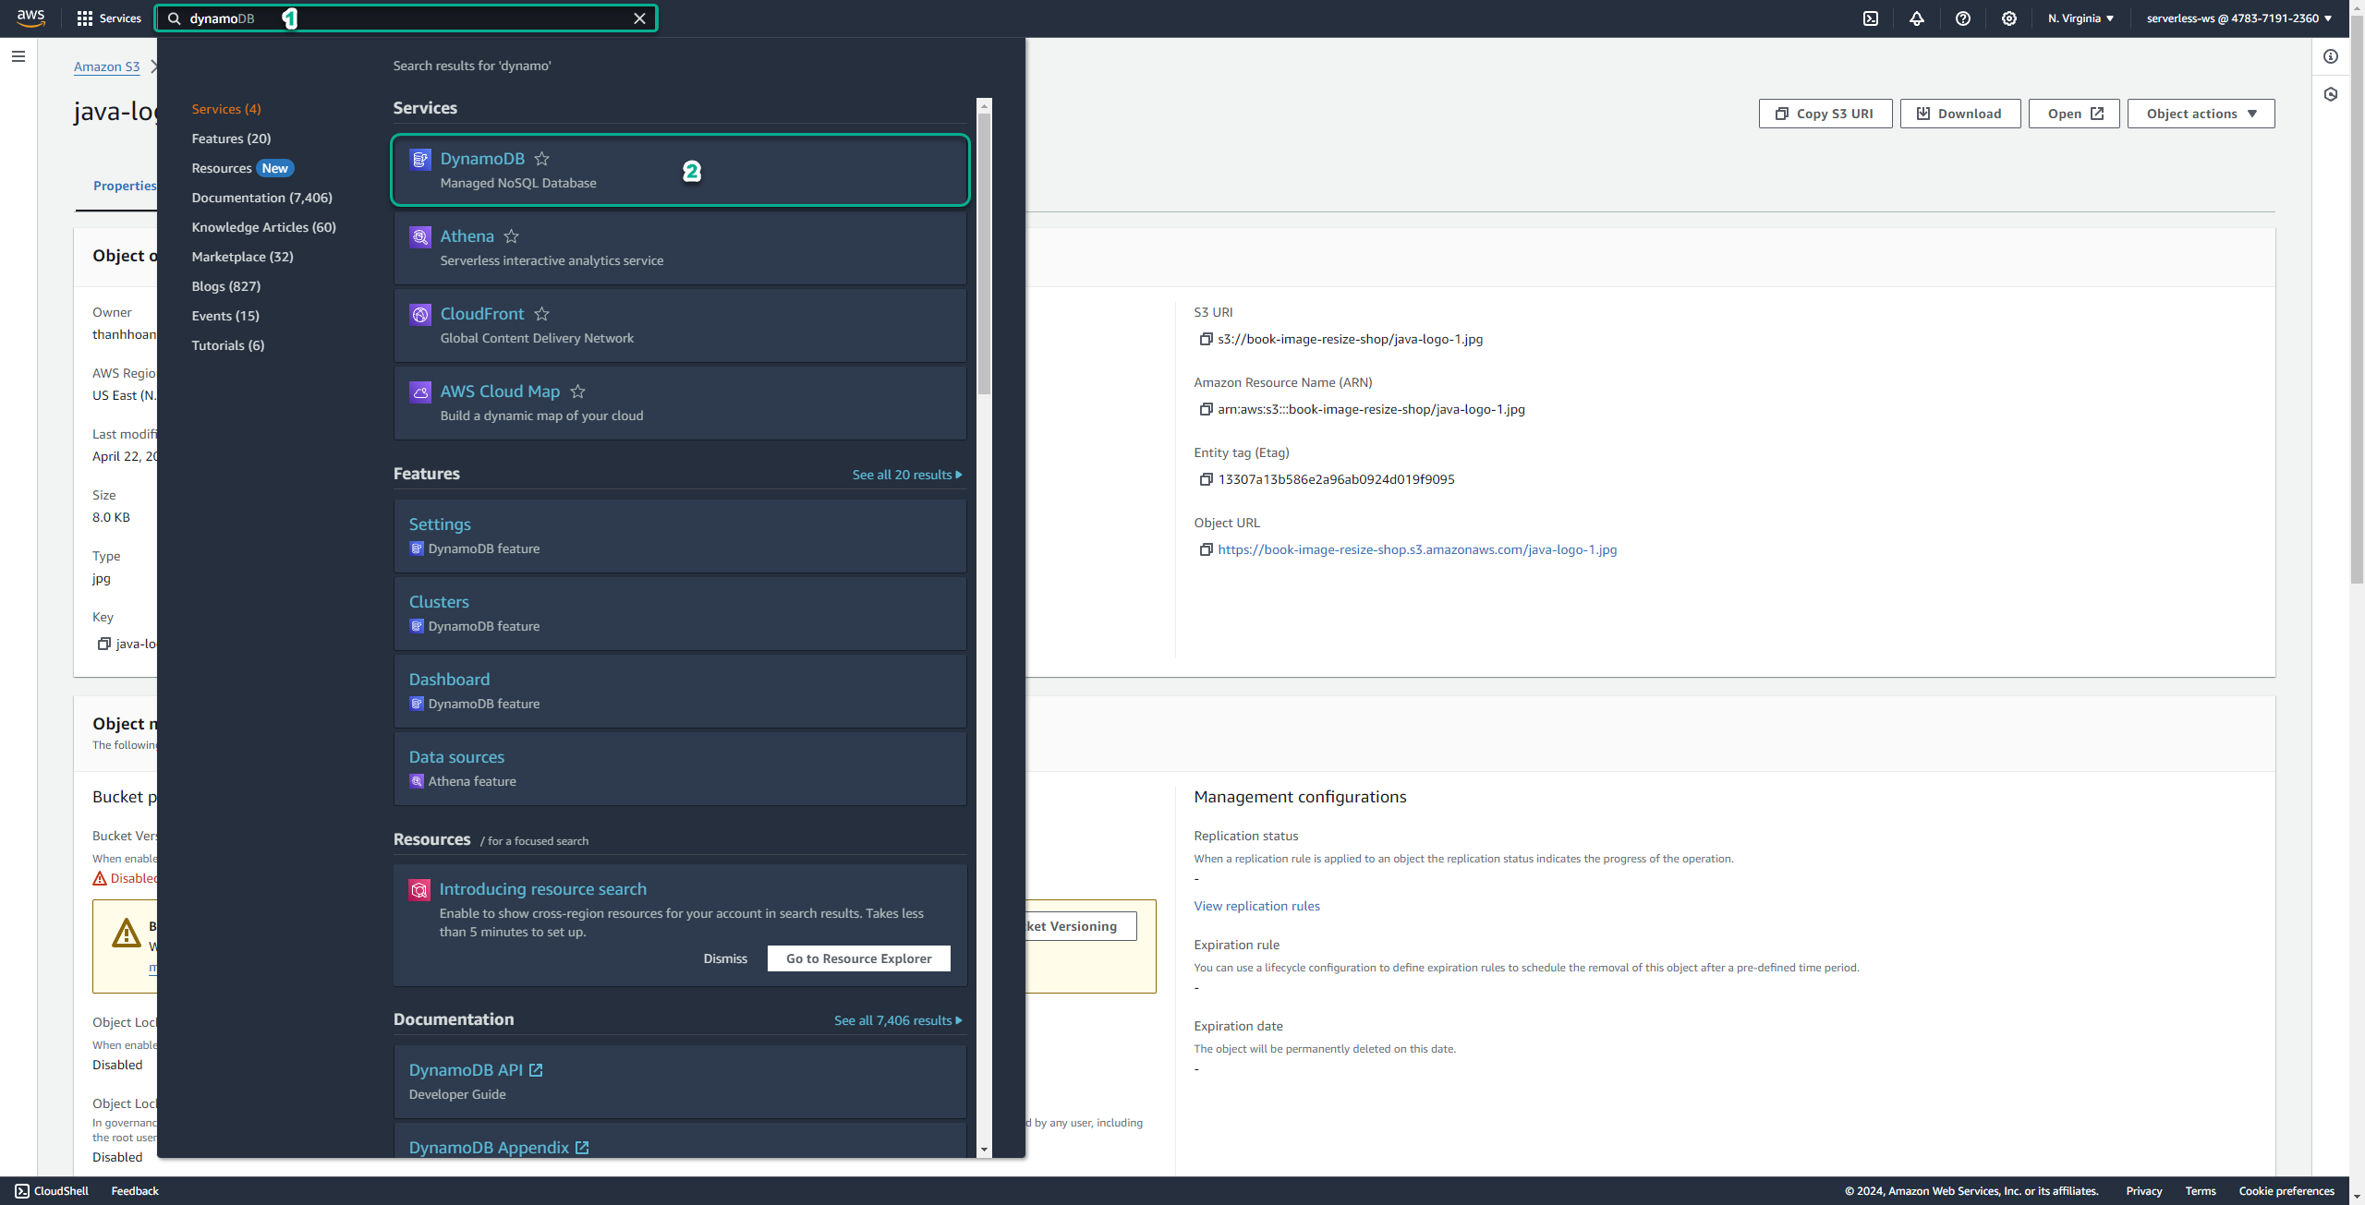
Task: Dismiss the resource search notice
Action: tap(725, 958)
